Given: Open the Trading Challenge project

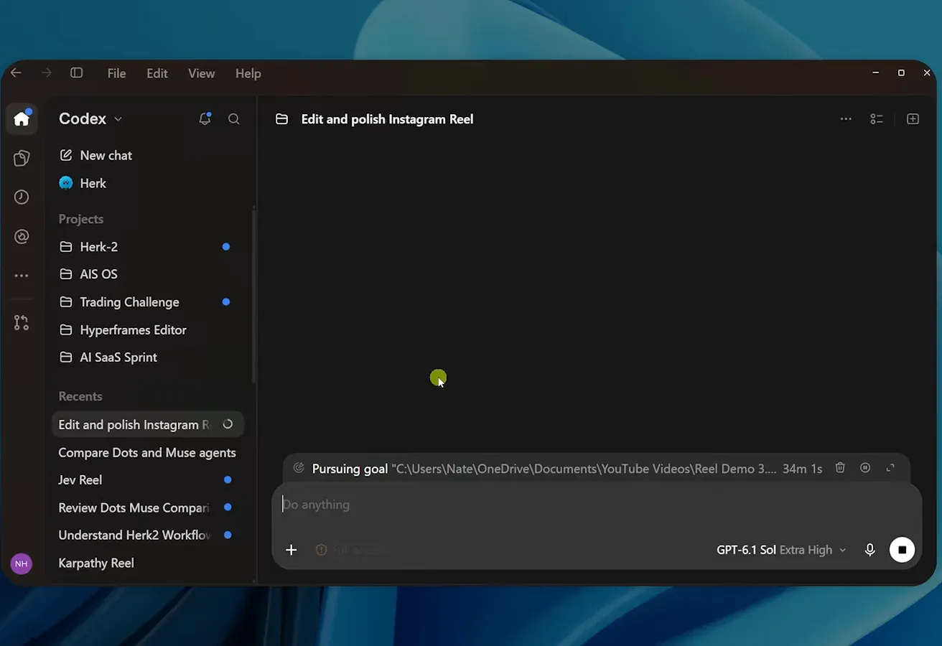Looking at the screenshot, I should point(147,302).
